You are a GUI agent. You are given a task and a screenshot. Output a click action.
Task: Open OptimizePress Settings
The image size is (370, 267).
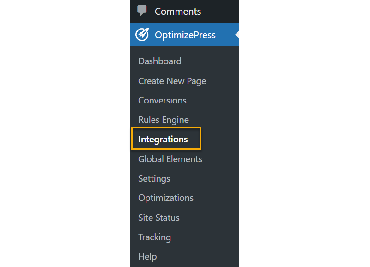click(154, 178)
